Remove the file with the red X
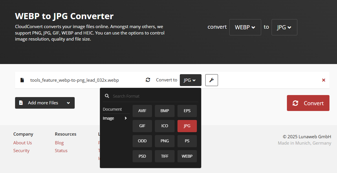The height and width of the screenshot is (173, 337). [323, 80]
